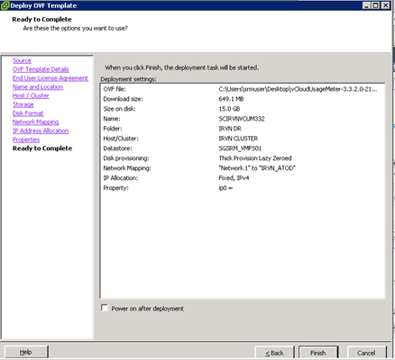Click the Deploy OVF Template title bar icon
395x360 pixels.
click(x=5, y=5)
